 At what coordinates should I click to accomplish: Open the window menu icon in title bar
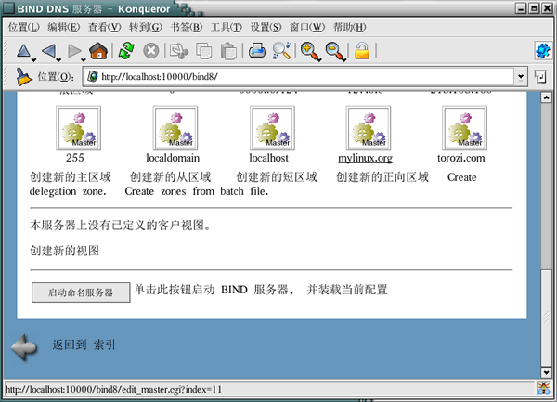point(8,7)
